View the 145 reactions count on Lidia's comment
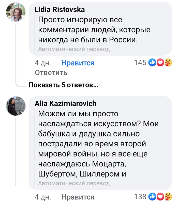The height and width of the screenshot is (202, 178). [140, 63]
